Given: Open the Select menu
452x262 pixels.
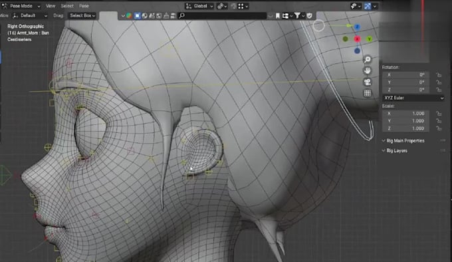Looking at the screenshot, I should point(67,6).
